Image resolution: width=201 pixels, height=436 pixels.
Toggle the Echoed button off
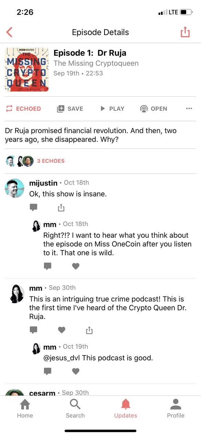pos(24,109)
